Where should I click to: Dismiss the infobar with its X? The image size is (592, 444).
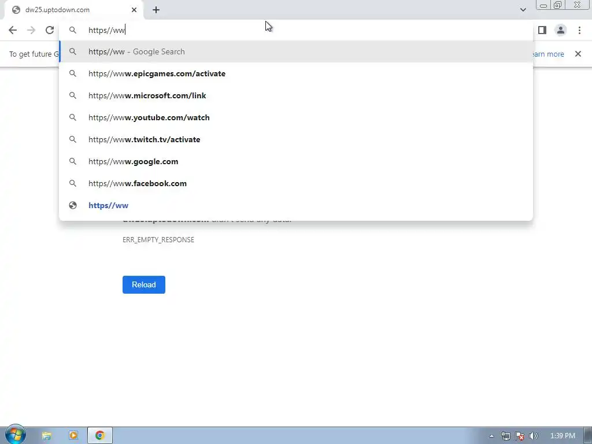pos(578,54)
